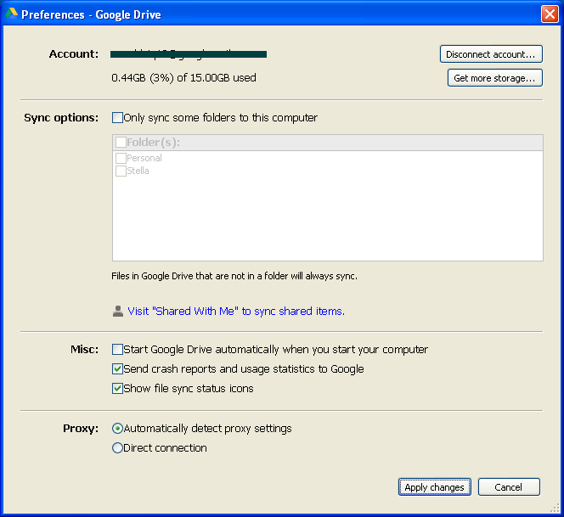
Task: Enable Start Google Drive automatically checkbox
Action: click(117, 350)
